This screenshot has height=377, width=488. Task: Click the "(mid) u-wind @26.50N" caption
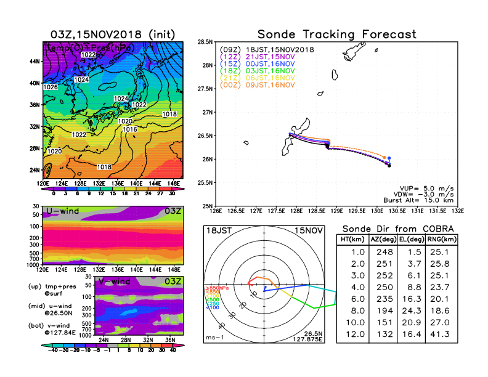click(x=50, y=309)
